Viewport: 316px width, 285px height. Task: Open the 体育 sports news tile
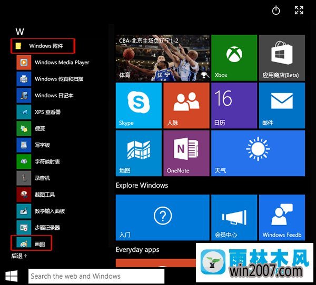click(x=162, y=58)
